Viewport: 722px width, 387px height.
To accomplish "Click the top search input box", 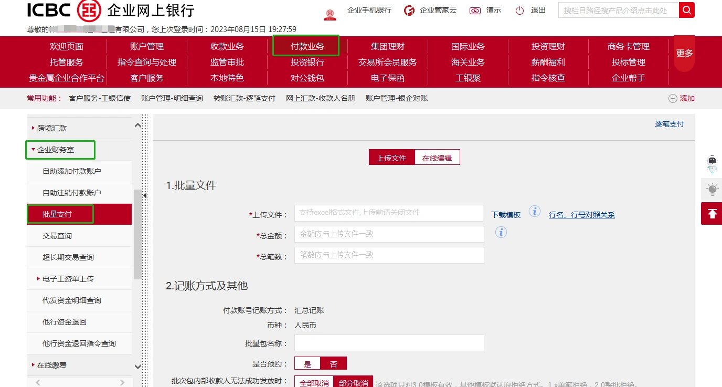I will pyautogui.click(x=619, y=10).
